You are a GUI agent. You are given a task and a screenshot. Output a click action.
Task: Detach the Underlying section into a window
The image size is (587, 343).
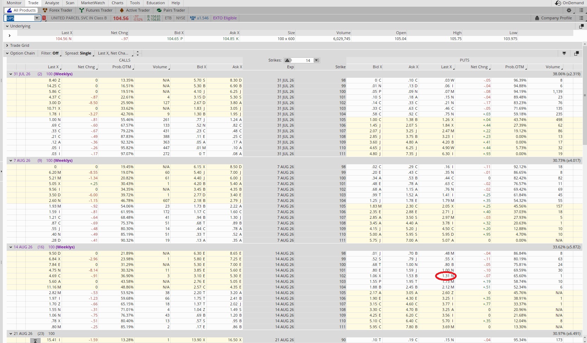click(x=581, y=26)
